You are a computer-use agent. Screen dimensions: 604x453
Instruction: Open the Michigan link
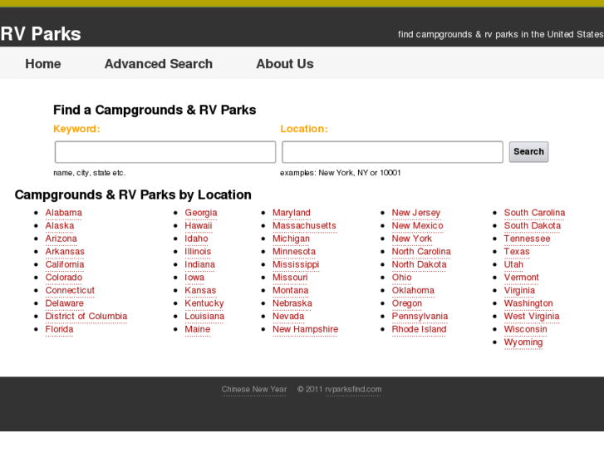(x=292, y=239)
